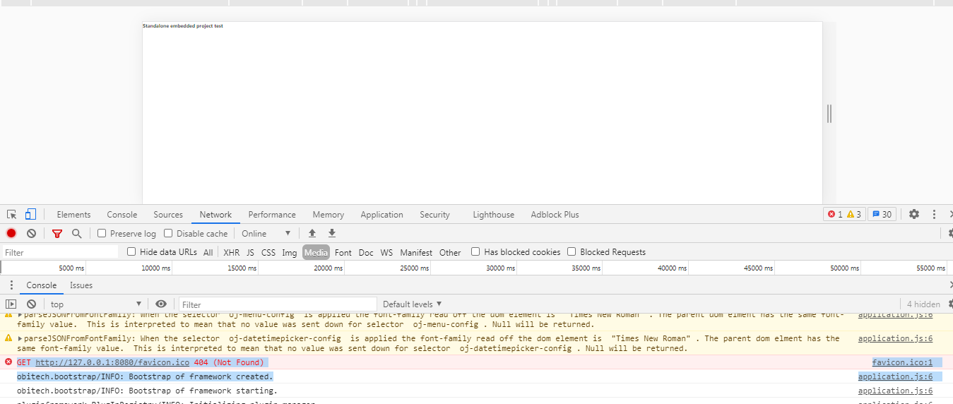The width and height of the screenshot is (953, 404).
Task: Open DevTools settings gear
Action: (914, 214)
